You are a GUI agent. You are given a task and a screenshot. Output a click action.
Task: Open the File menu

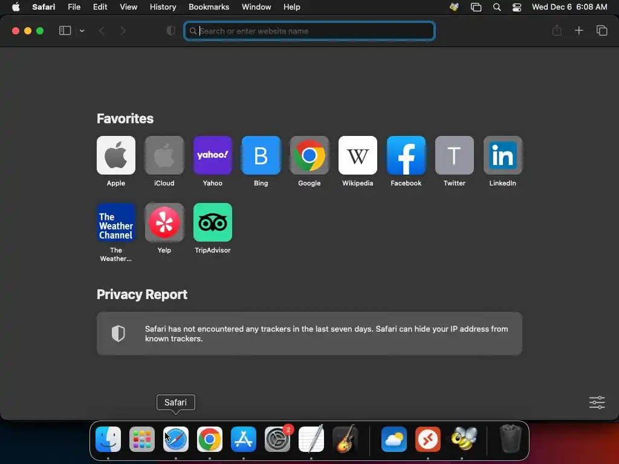74,7
